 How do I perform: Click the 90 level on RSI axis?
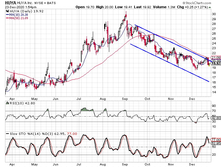(x=214, y=106)
